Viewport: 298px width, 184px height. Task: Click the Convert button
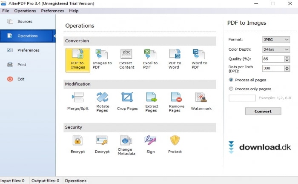pyautogui.click(x=263, y=111)
